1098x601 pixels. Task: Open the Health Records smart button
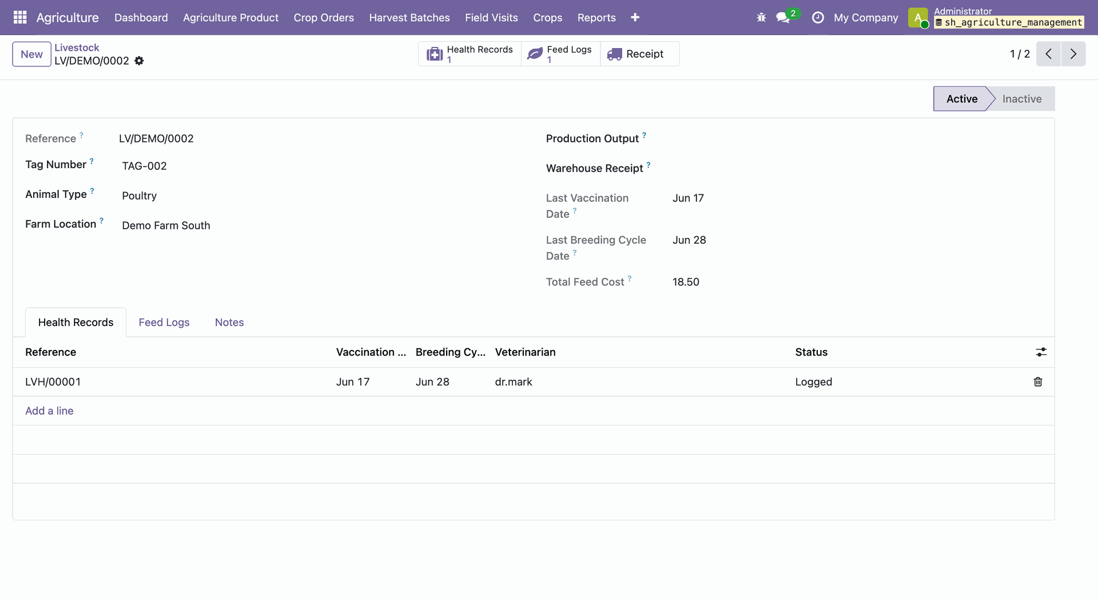pyautogui.click(x=470, y=54)
